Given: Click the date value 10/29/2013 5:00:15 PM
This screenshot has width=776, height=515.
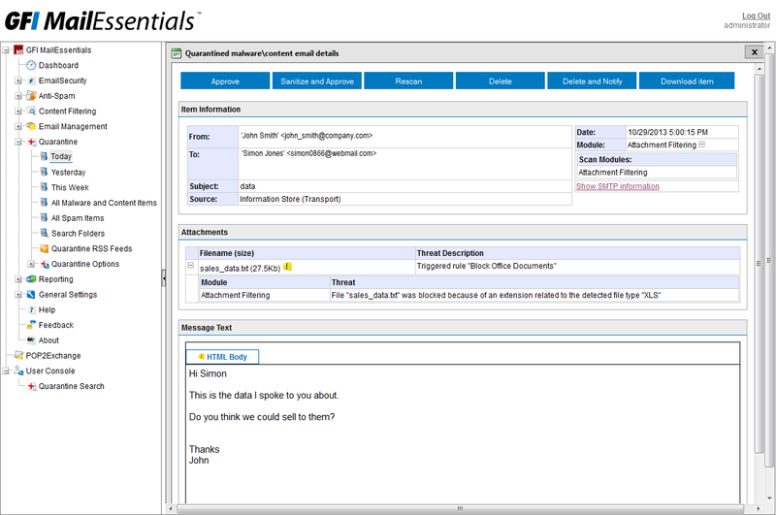Looking at the screenshot, I should 667,132.
